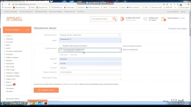Viewport: 191px width, 107px height.
Task: Click the browser back arrow
Action: [x=3, y=4]
